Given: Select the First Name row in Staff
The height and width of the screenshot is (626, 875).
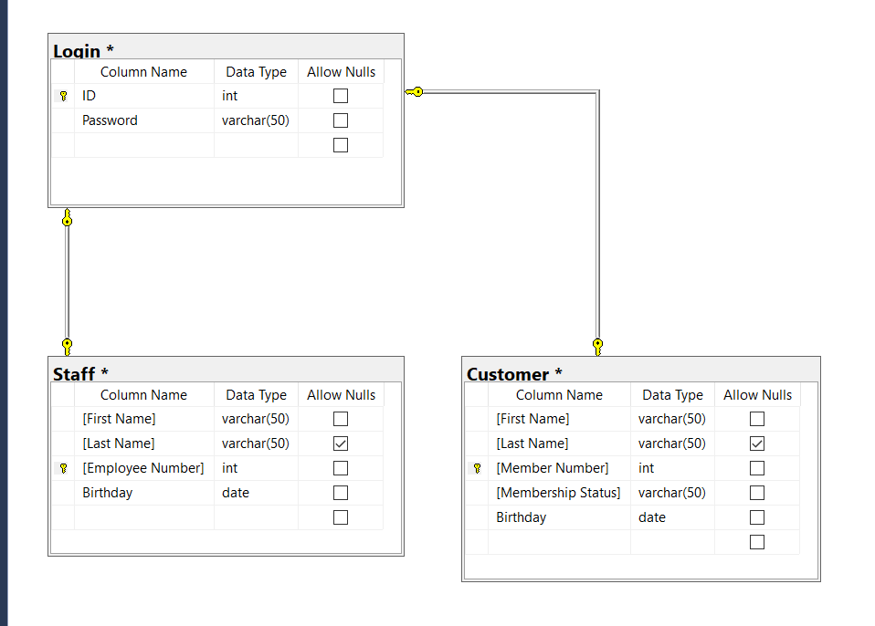Looking at the screenshot, I should click(x=143, y=418).
